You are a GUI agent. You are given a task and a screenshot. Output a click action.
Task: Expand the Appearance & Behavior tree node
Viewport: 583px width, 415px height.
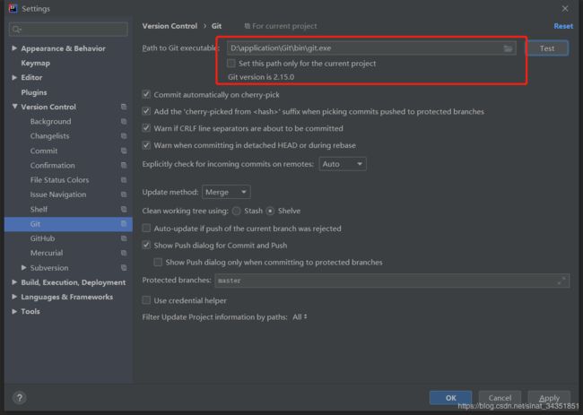click(14, 48)
